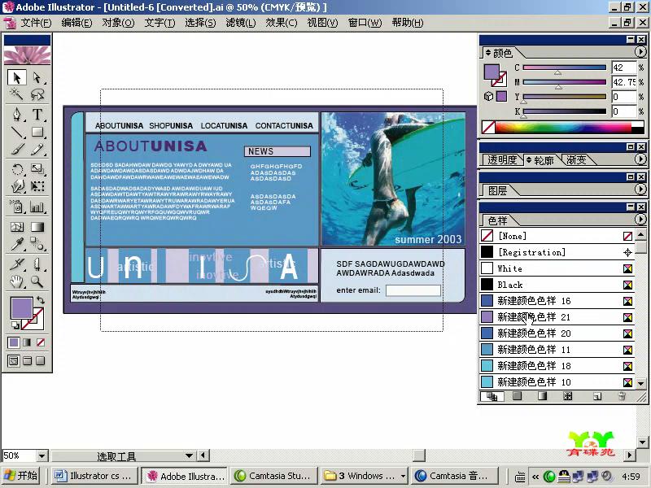Viewport: 651px width, 488px height.
Task: Open the 颜色 panel flyout menu
Action: (640, 52)
